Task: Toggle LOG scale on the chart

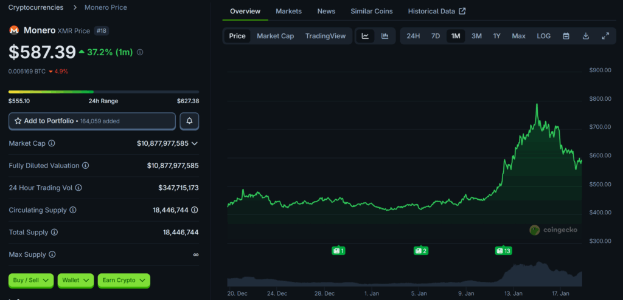Action: pyautogui.click(x=543, y=36)
